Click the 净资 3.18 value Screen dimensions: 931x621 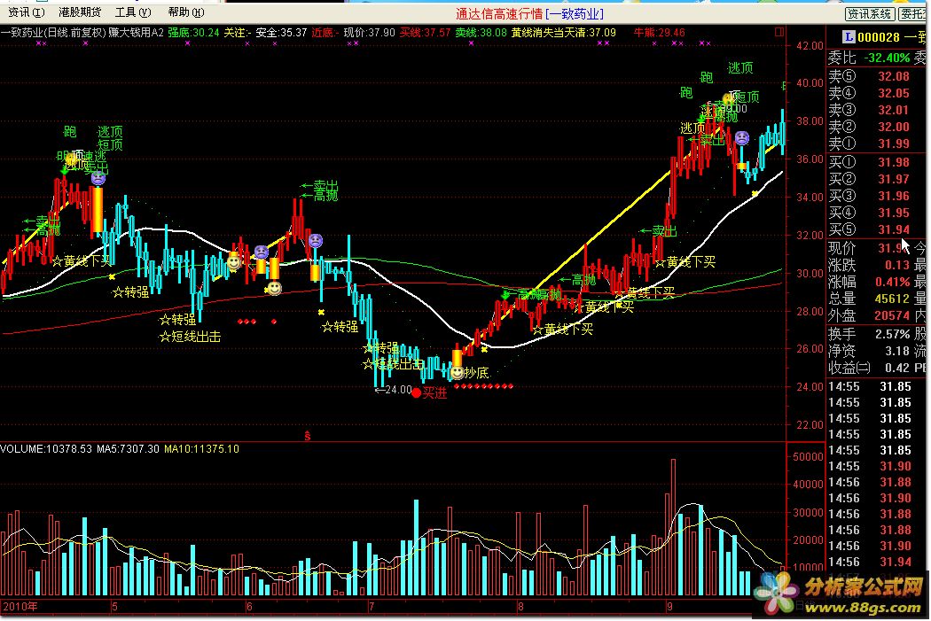[896, 351]
